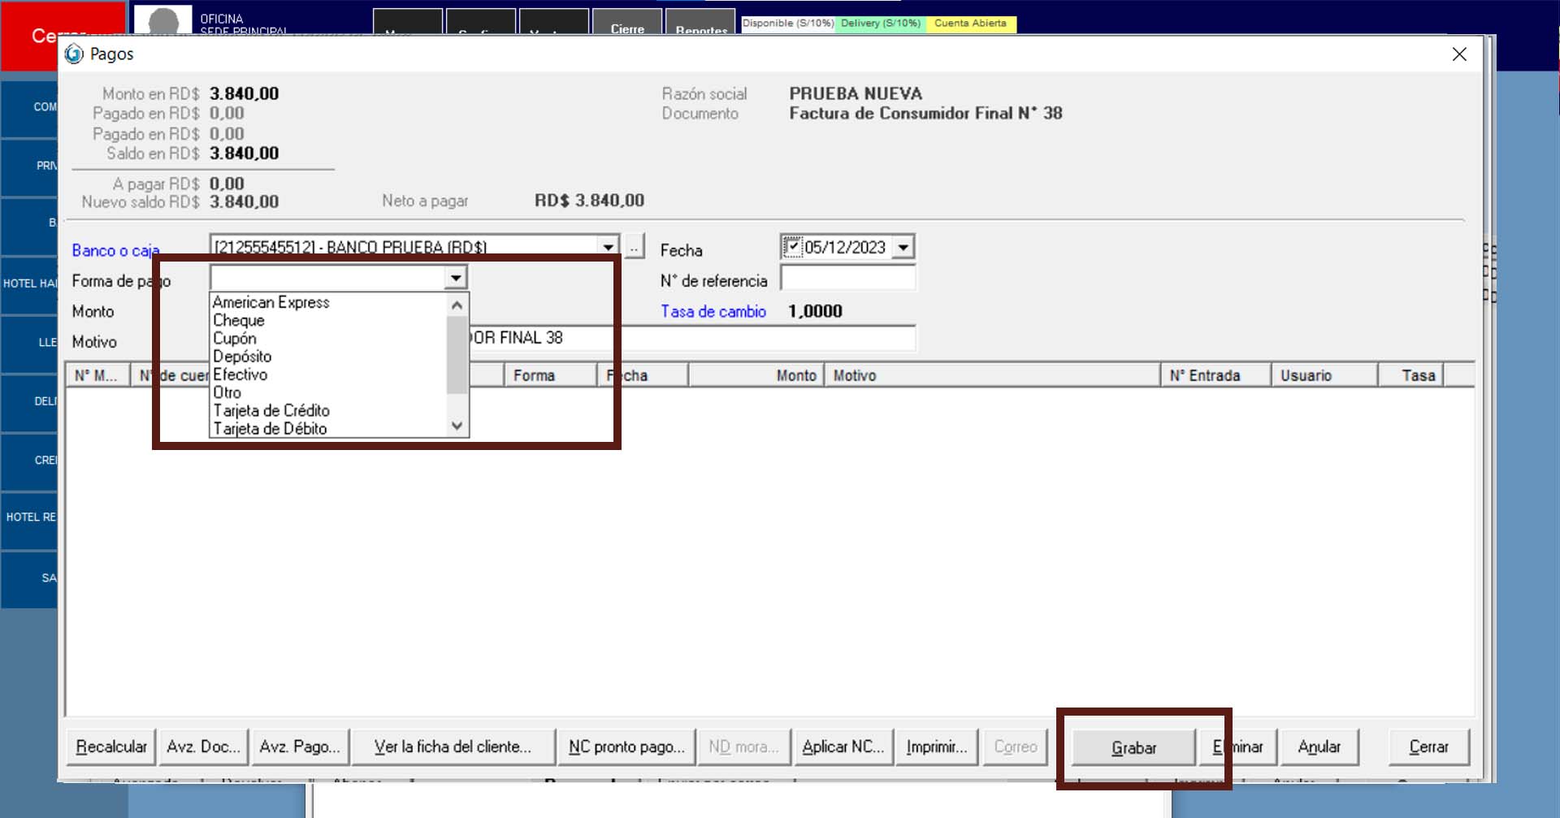
Task: Choose Tarjeta de Crédito option
Action: click(x=271, y=411)
